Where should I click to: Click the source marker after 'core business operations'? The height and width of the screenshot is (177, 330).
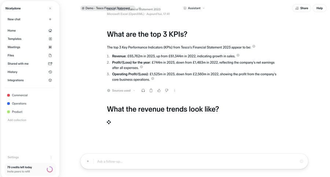pyautogui.click(x=153, y=79)
